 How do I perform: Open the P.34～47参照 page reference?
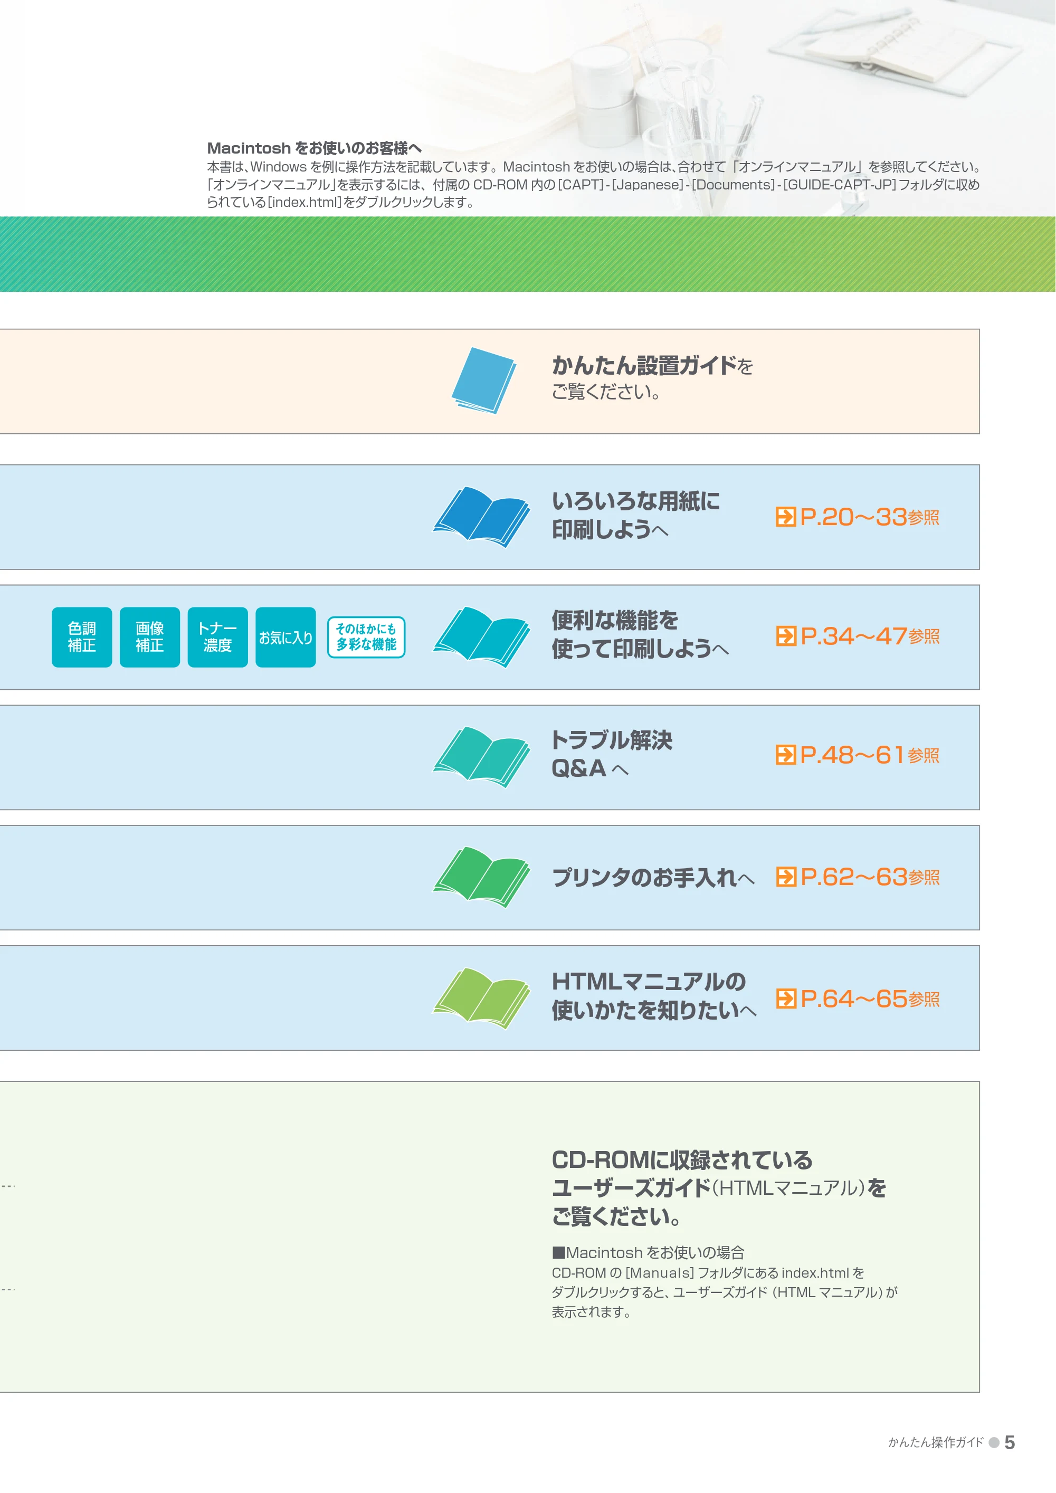pos(858,636)
